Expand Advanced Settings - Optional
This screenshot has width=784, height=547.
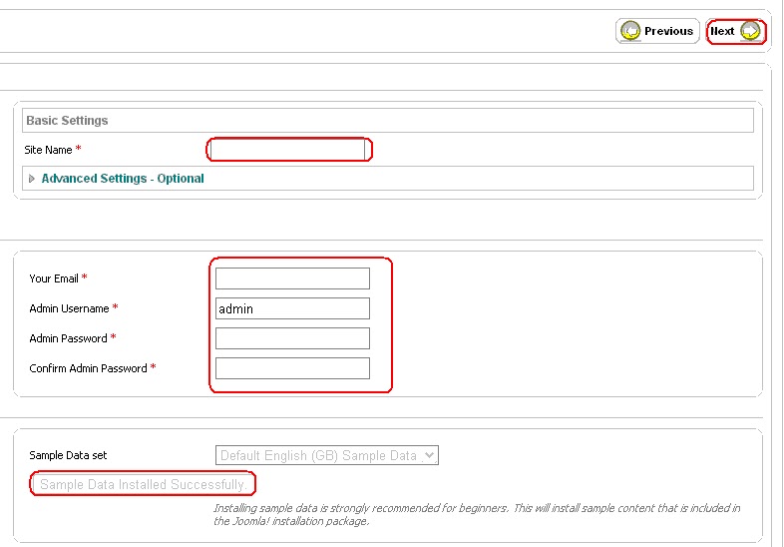pyautogui.click(x=123, y=179)
